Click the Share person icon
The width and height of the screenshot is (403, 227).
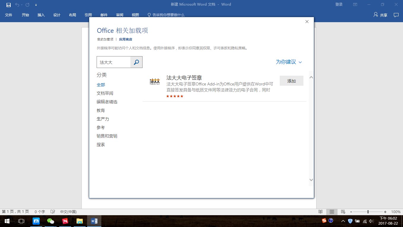point(376,14)
